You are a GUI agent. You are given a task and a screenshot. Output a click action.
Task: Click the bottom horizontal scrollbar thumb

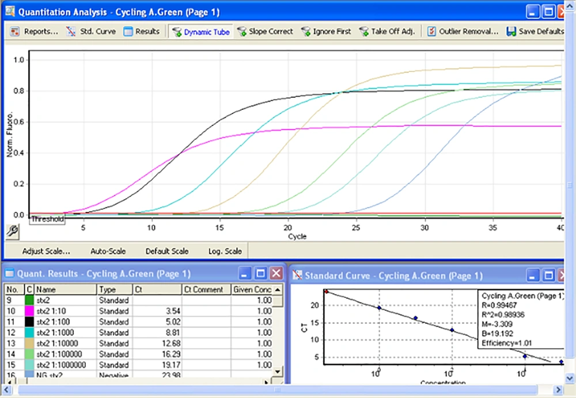pyautogui.click(x=278, y=390)
